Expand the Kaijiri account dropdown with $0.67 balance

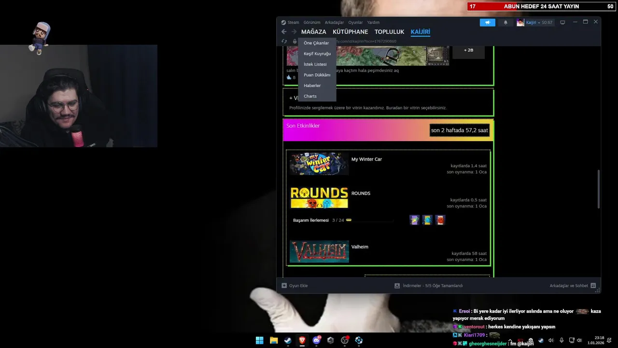(x=539, y=22)
